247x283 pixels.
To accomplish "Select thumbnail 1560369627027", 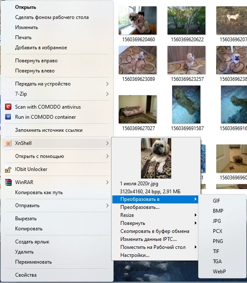I will tap(138, 109).
